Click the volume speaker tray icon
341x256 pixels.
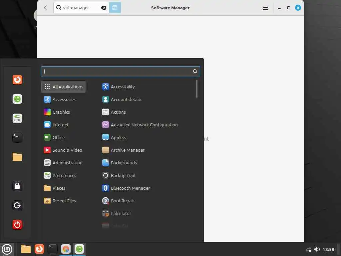pyautogui.click(x=317, y=249)
